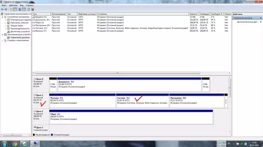Collapse Управление дисками actions section arrow
Image resolution: width=263 pixels, height=147 pixels.
click(261, 18)
